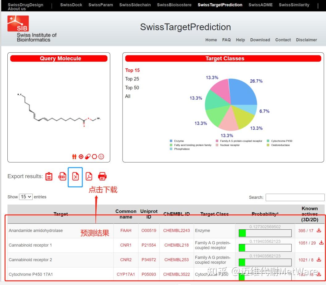Open Uniprot ID P21554 link
Screen dimensions: 326x285
pos(149,245)
